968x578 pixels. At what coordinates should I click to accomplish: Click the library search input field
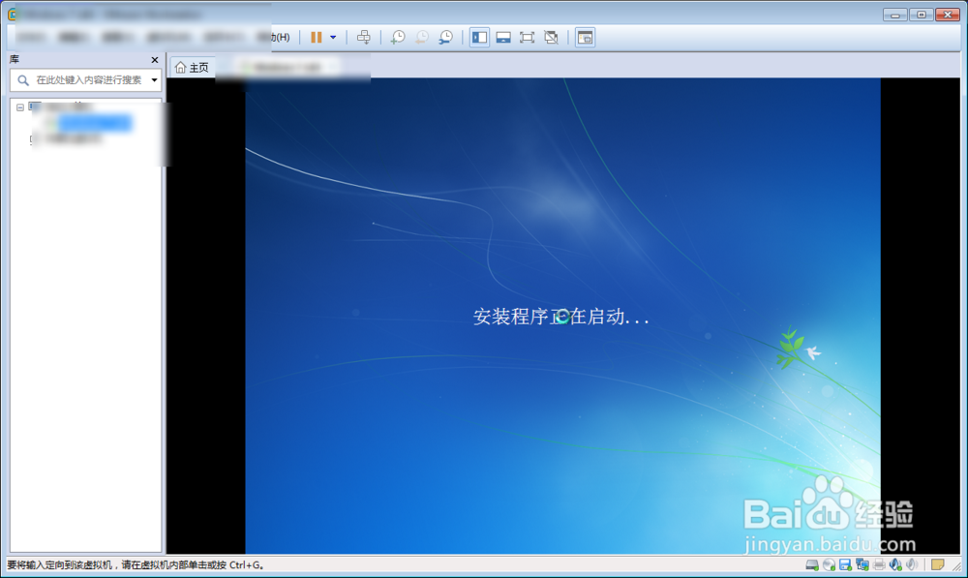coord(88,79)
